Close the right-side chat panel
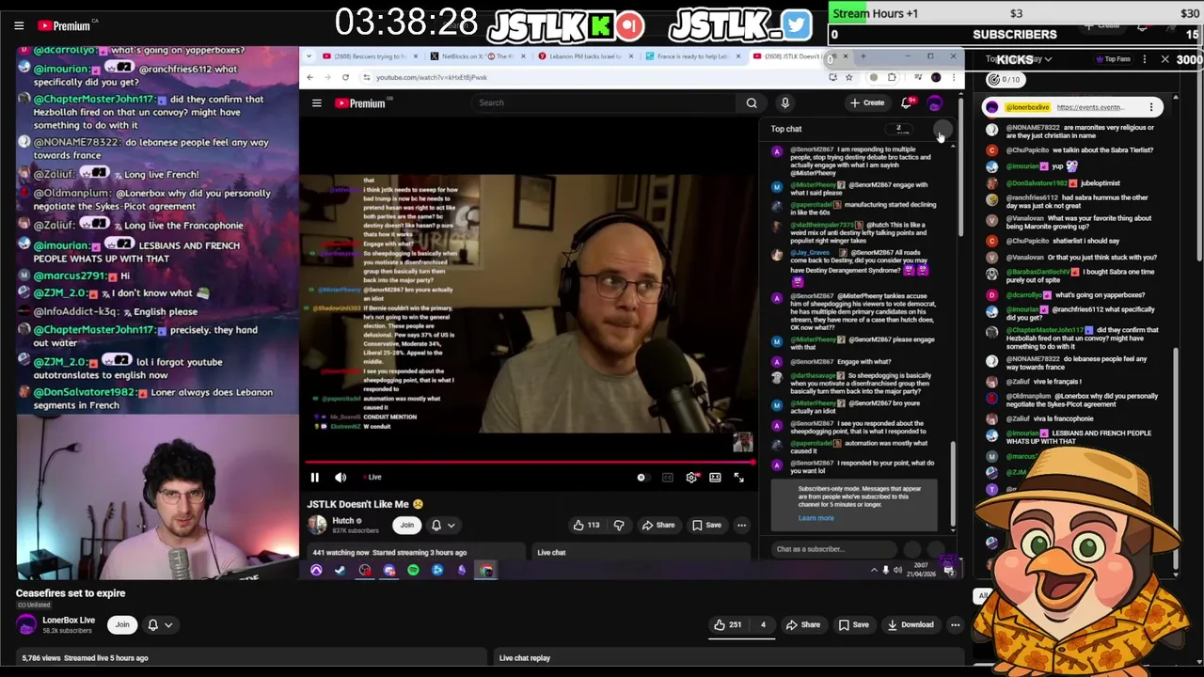The width and height of the screenshot is (1204, 677). pyautogui.click(x=1164, y=59)
